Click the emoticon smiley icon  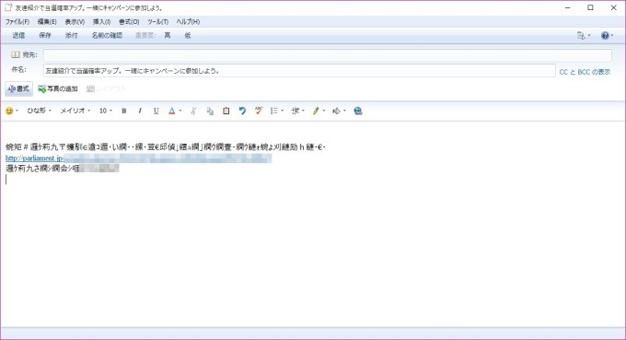(9, 111)
